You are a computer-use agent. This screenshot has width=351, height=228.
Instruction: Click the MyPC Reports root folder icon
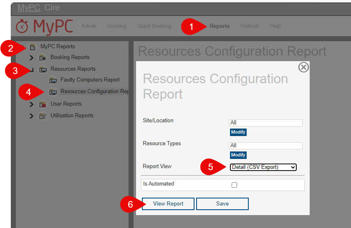coord(33,47)
